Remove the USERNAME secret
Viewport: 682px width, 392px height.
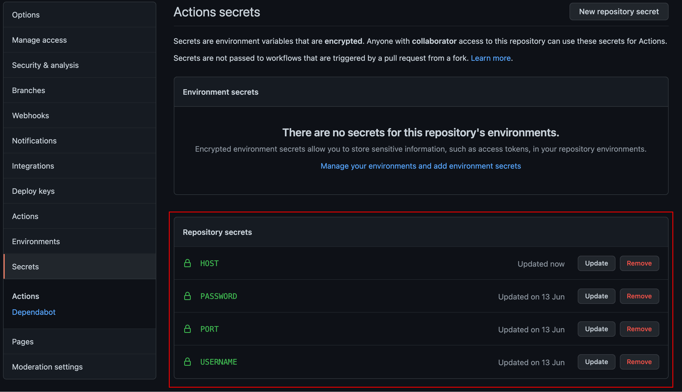click(x=639, y=362)
